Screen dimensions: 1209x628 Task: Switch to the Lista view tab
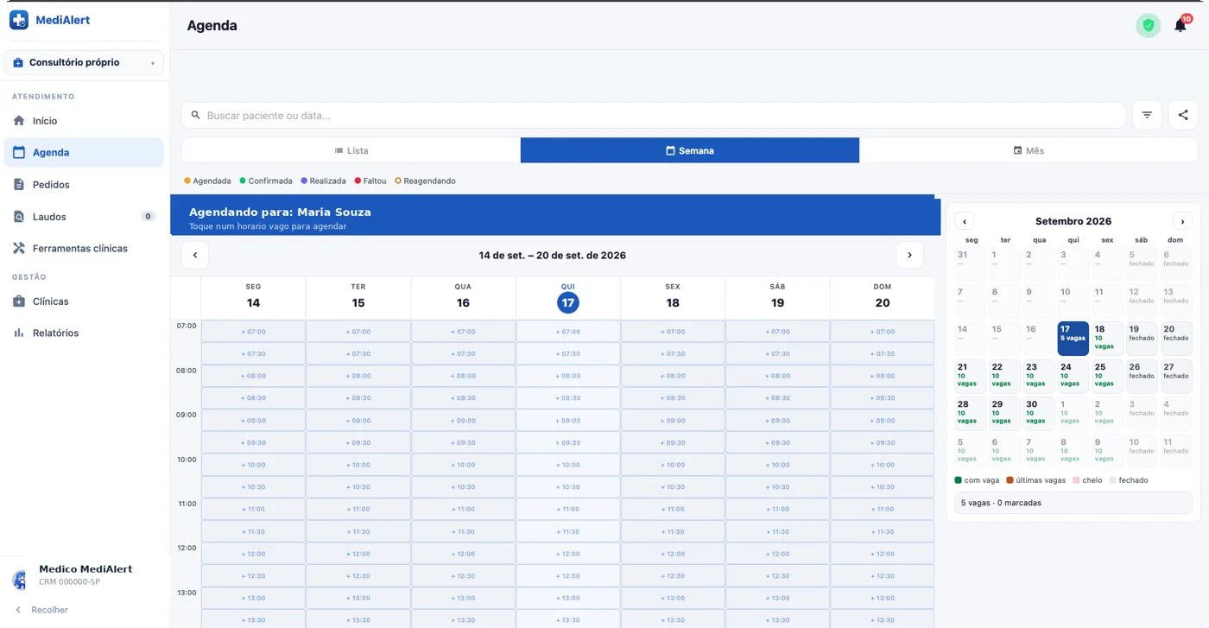(351, 150)
